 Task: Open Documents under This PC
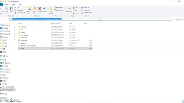coord(6,69)
